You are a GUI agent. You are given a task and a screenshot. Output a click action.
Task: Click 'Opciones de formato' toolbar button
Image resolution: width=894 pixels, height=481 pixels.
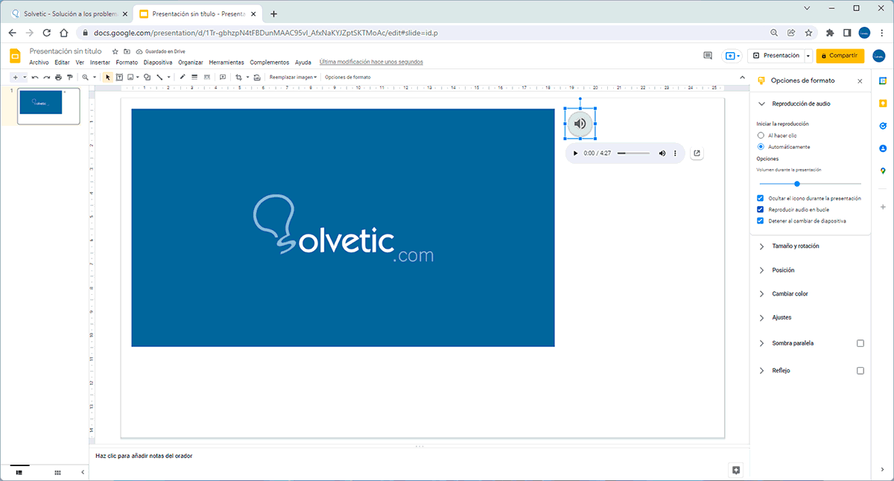coord(348,77)
